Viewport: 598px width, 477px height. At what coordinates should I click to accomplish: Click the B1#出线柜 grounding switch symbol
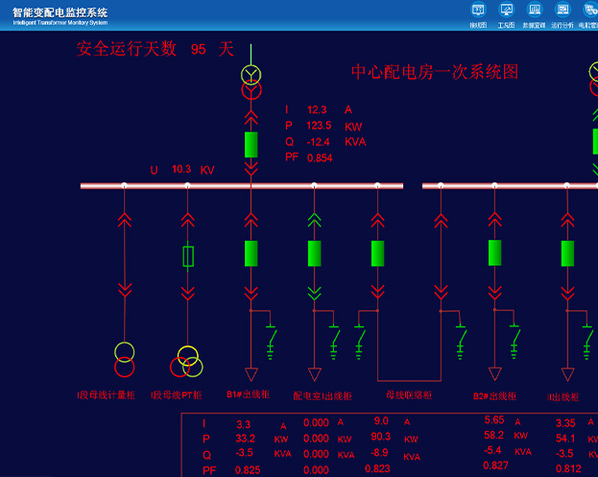click(272, 338)
